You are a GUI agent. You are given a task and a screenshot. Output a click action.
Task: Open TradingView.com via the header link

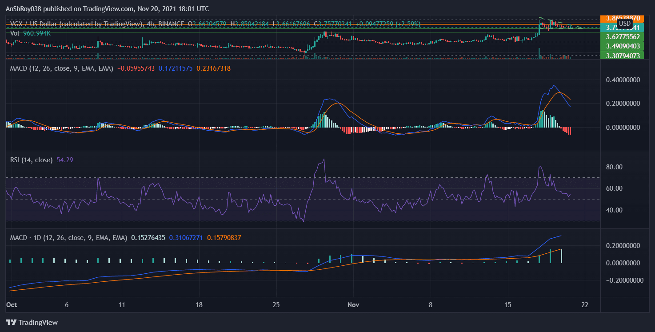pos(108,8)
